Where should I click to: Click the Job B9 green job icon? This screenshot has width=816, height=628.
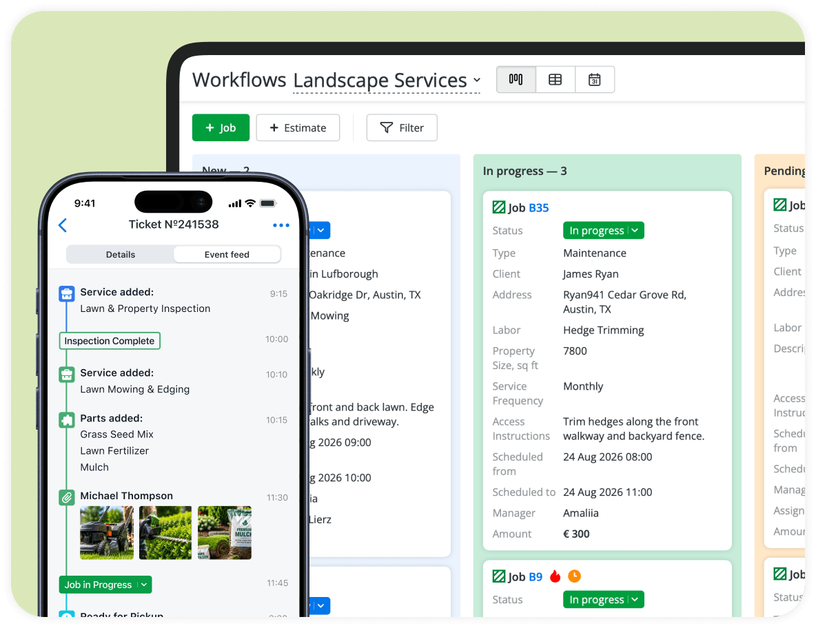tap(498, 576)
